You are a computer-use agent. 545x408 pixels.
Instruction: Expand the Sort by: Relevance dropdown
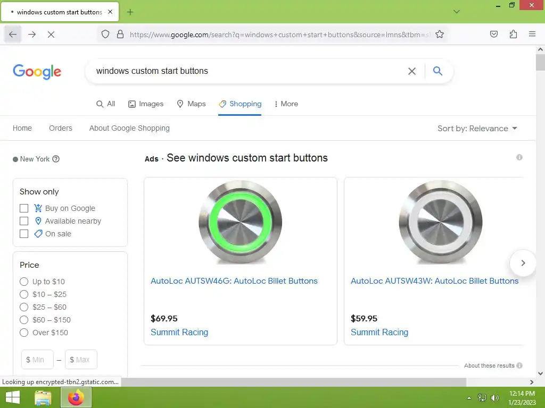click(477, 129)
